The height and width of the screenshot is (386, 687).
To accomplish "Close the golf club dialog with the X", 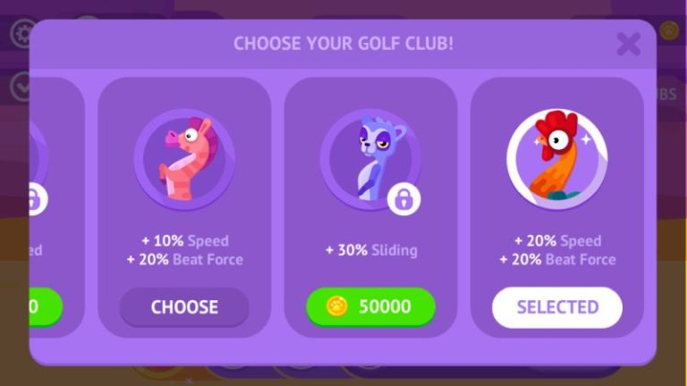I will (x=629, y=44).
